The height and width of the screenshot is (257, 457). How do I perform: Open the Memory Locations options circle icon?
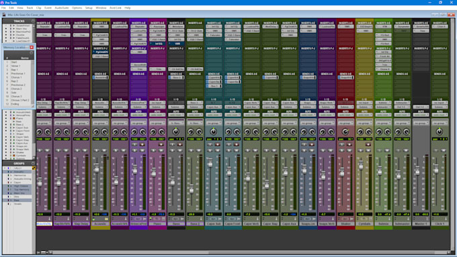point(31,53)
